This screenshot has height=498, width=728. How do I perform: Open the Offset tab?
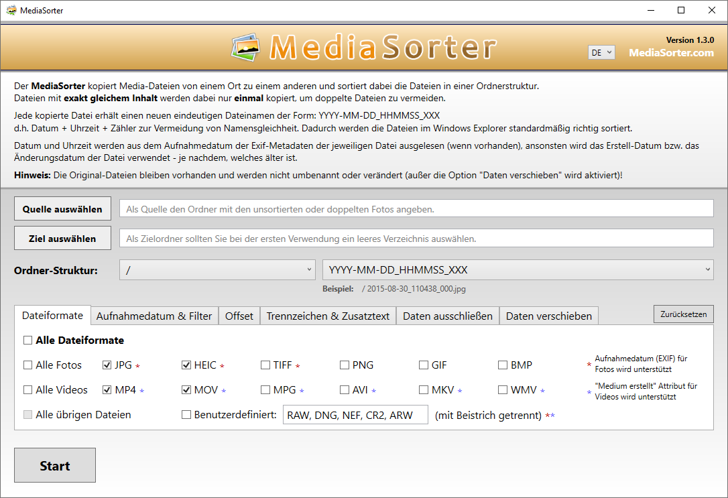click(239, 316)
